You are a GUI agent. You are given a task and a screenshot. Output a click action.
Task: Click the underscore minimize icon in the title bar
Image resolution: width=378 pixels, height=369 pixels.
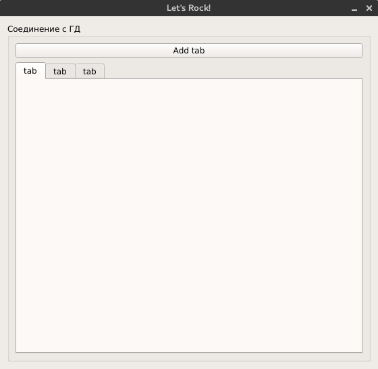tap(354, 8)
